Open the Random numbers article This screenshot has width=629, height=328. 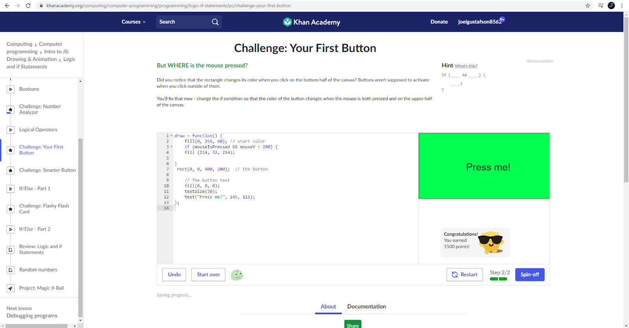coord(38,270)
